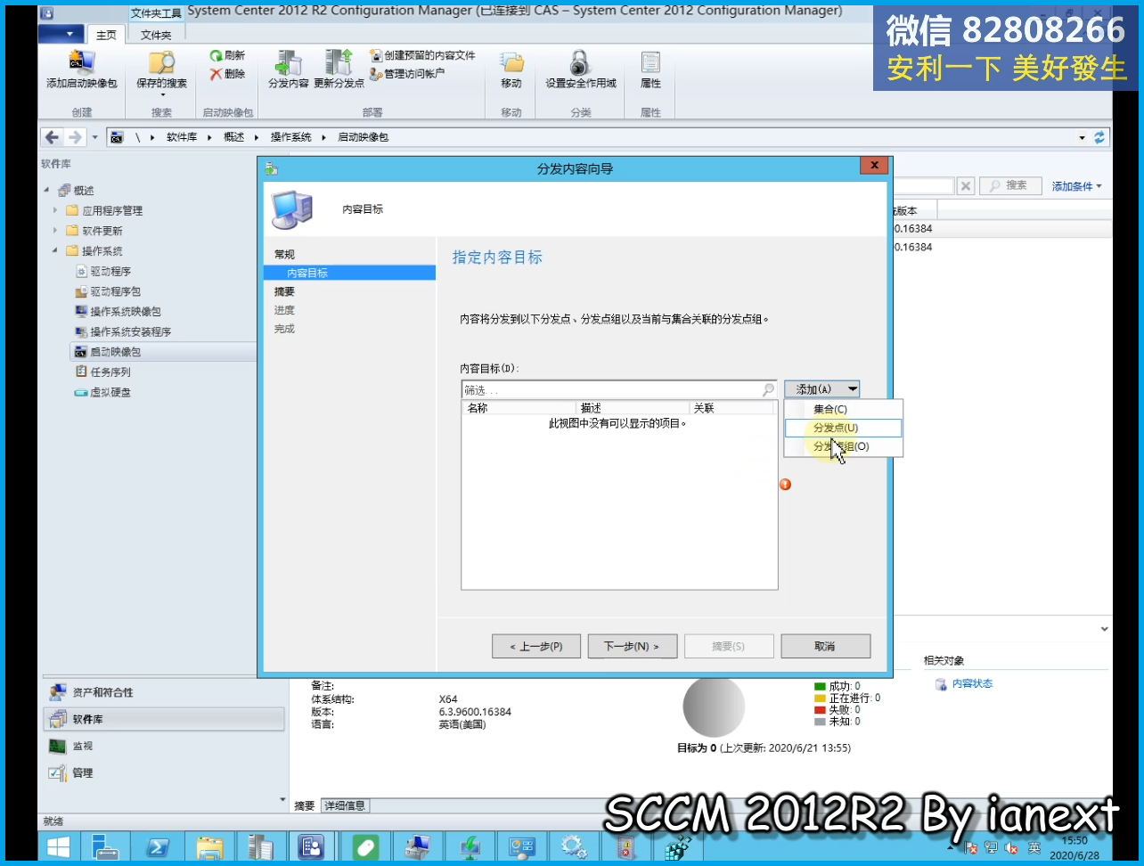Select Collection (集合) from the Add menu
Image resolution: width=1144 pixels, height=866 pixels.
(844, 409)
